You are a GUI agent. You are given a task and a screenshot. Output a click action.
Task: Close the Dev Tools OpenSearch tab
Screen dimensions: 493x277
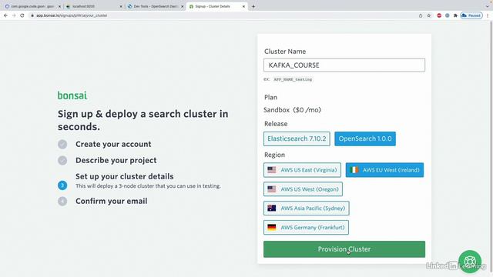point(182,6)
